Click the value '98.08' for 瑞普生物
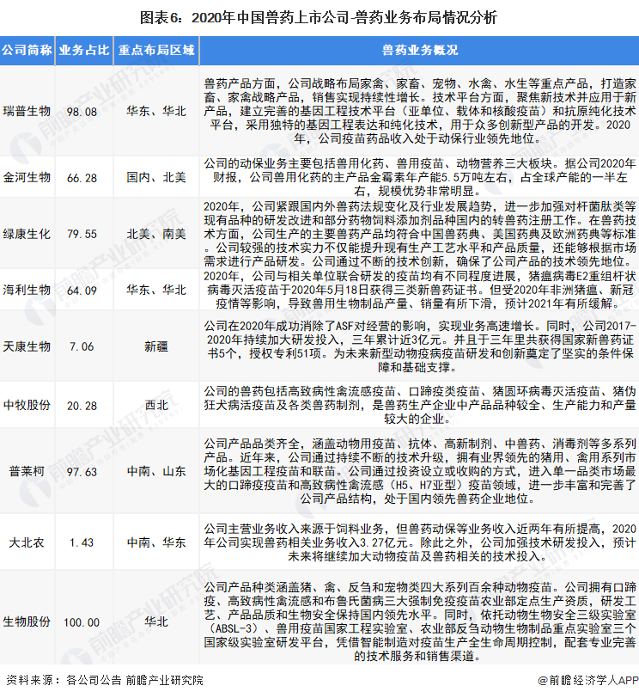Screen dimensions: 639x698 click(x=82, y=111)
